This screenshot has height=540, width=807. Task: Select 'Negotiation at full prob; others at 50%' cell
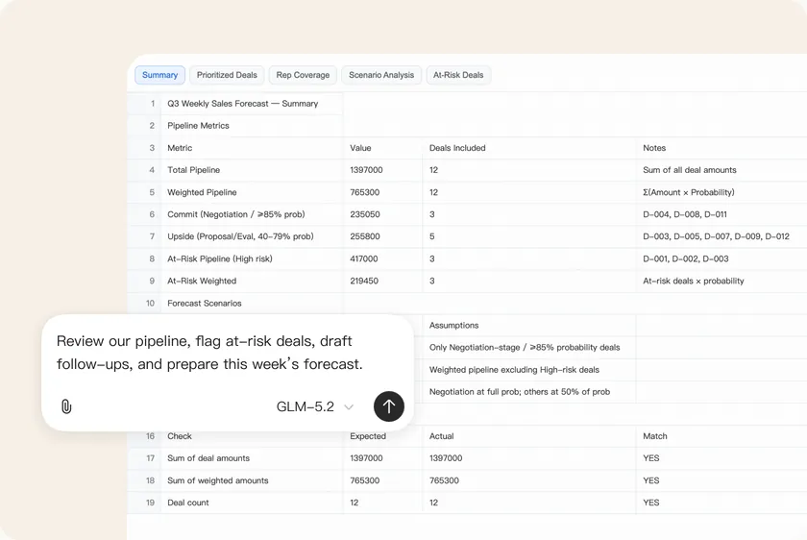pyautogui.click(x=529, y=392)
